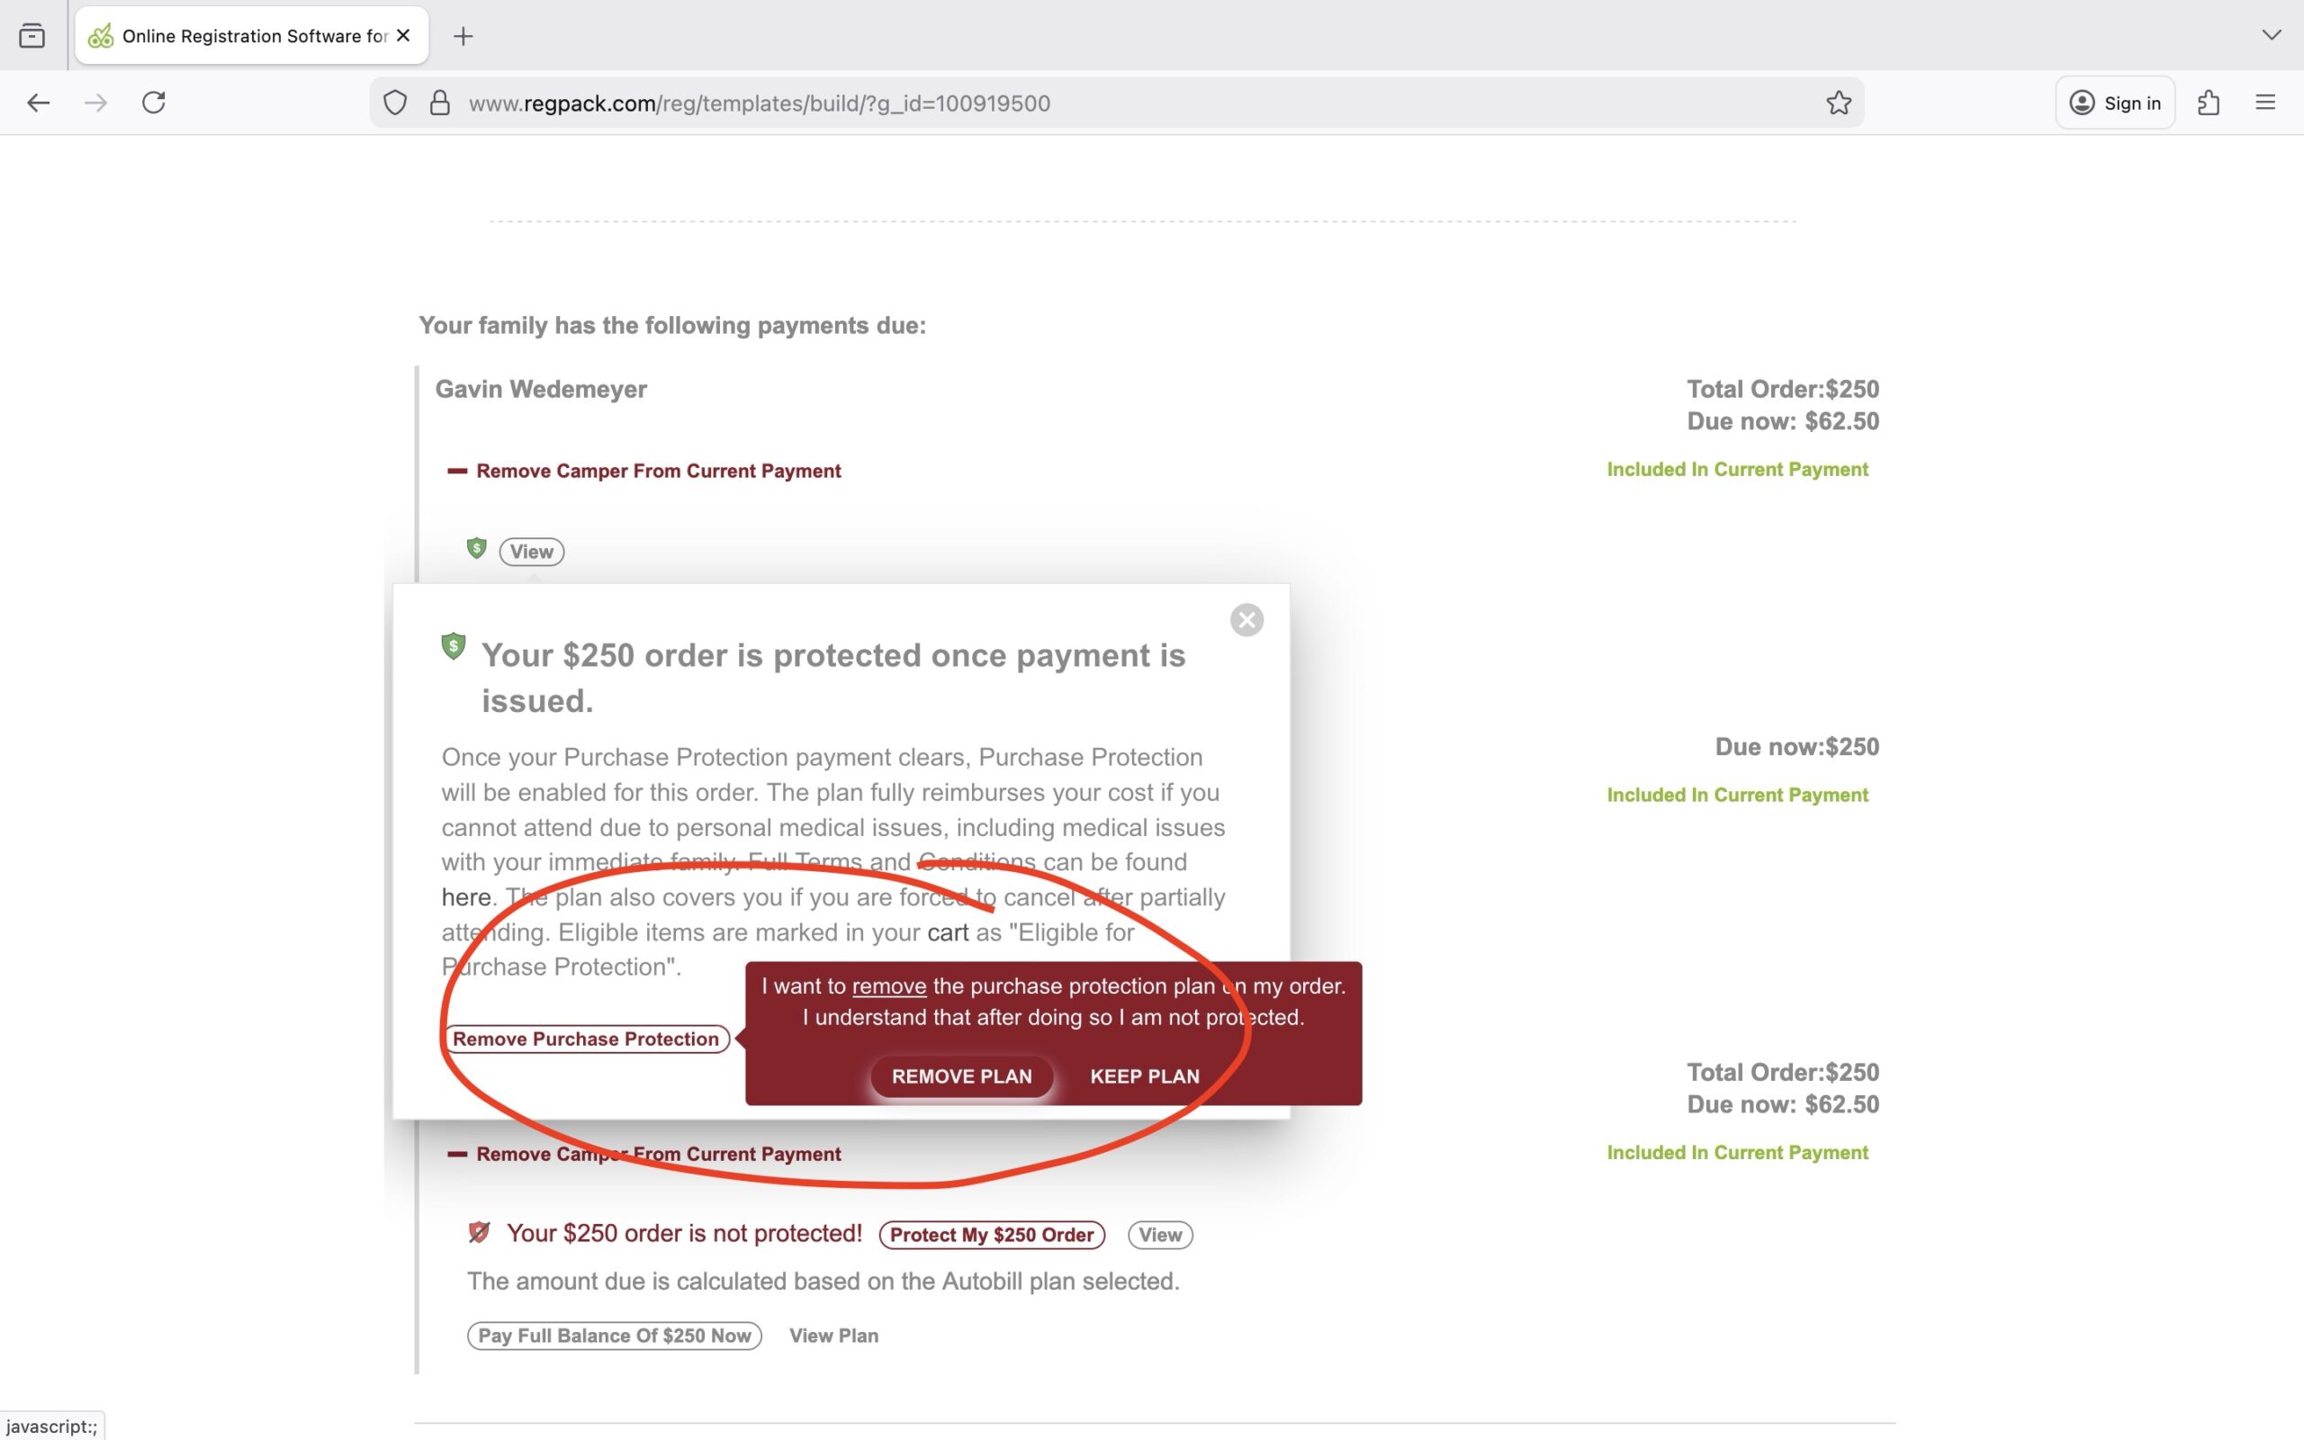View site security padlock information
This screenshot has height=1440, width=2304.
[x=439, y=103]
